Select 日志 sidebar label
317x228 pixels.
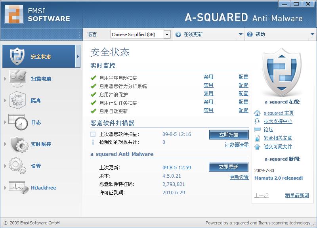36,122
